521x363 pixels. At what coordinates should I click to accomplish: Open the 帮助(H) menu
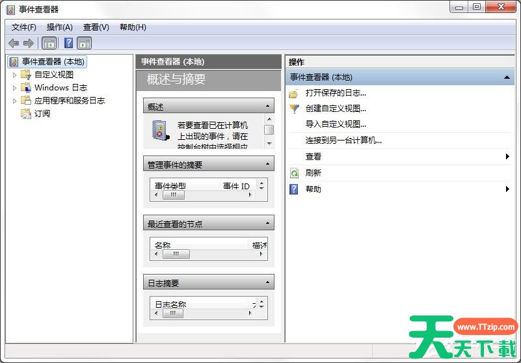[x=133, y=27]
